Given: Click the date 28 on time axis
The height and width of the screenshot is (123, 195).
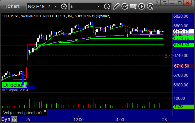Looking at the screenshot, I should click(165, 120).
